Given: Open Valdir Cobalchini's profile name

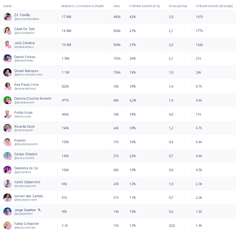Looking at the screenshot, I should click(x=27, y=182).
